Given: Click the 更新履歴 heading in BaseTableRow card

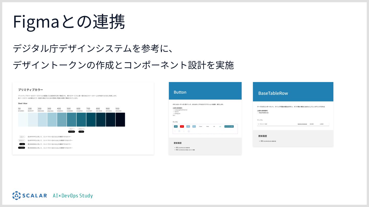Looking at the screenshot, I should tap(263, 136).
